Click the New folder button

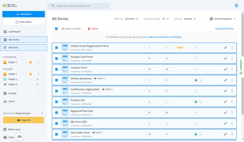24,22
